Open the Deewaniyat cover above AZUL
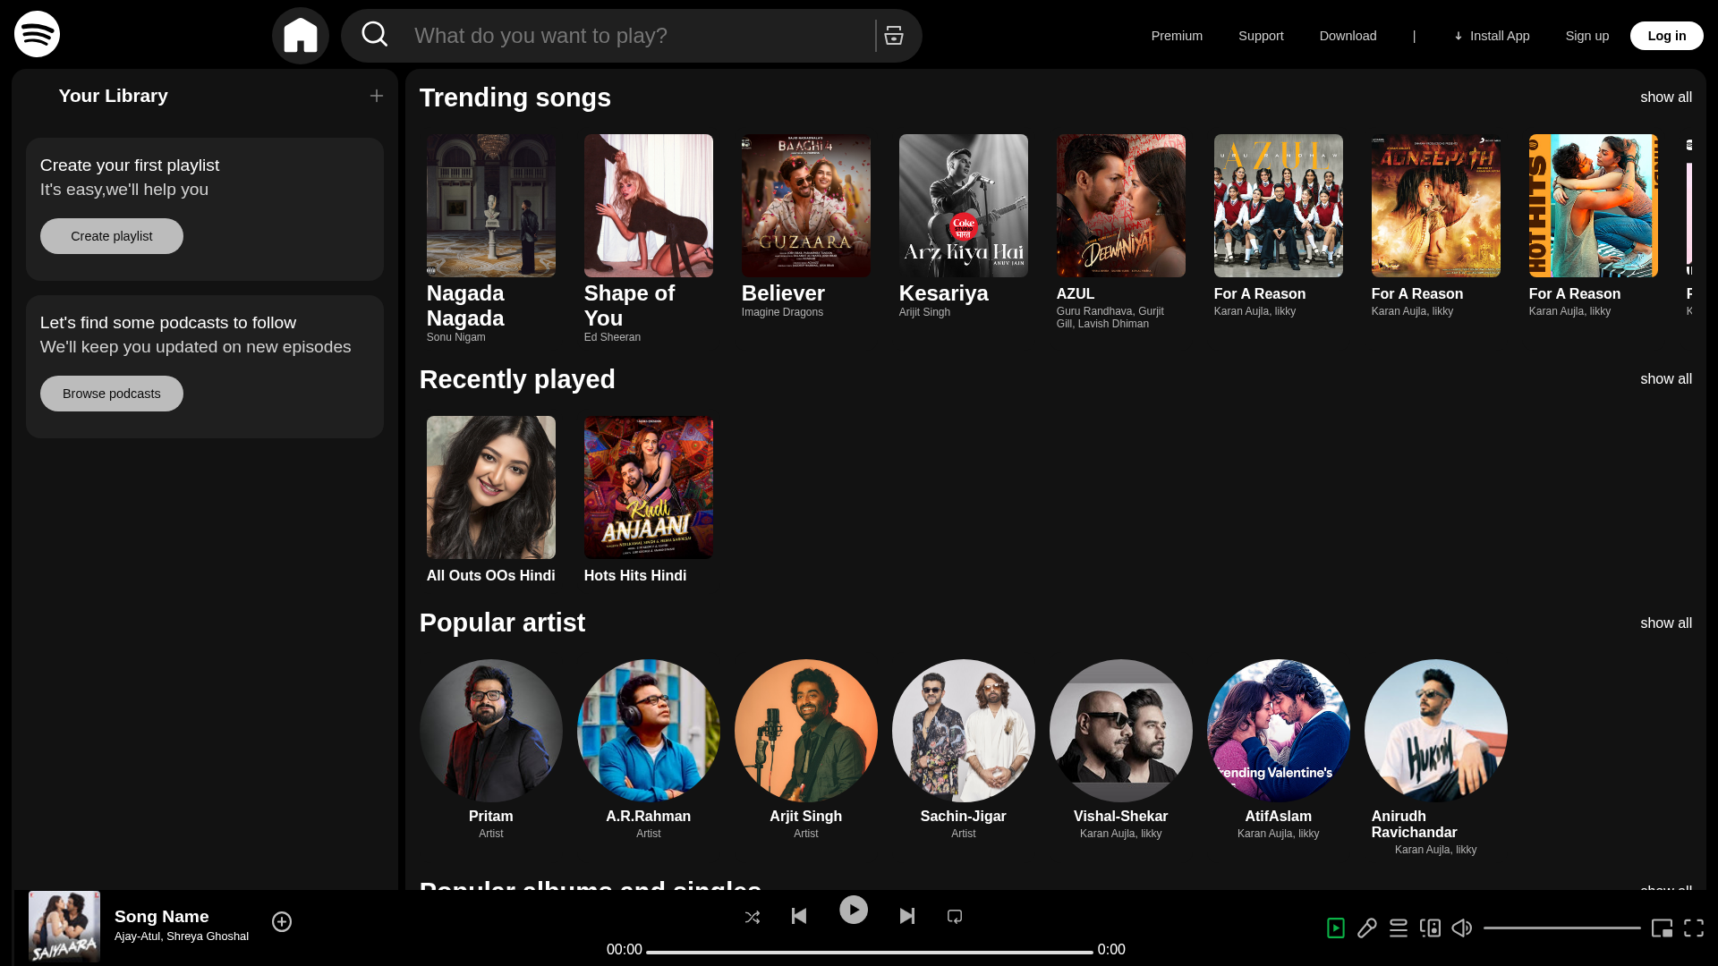Viewport: 1718px width, 966px height. [1121, 206]
